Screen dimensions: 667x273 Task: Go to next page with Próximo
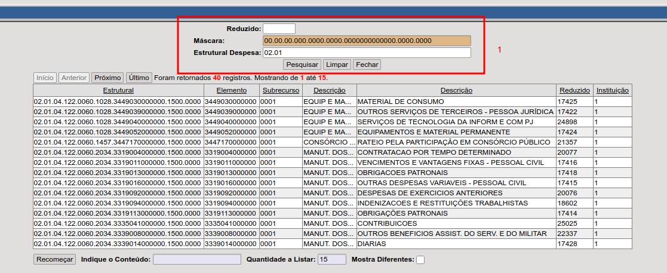(107, 78)
